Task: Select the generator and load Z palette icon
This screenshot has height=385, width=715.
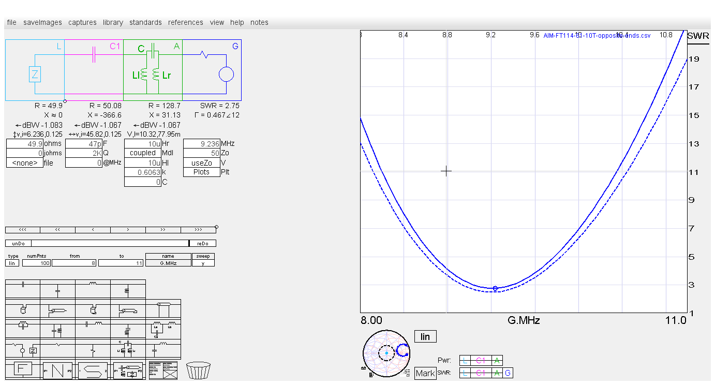Action: [x=23, y=349]
